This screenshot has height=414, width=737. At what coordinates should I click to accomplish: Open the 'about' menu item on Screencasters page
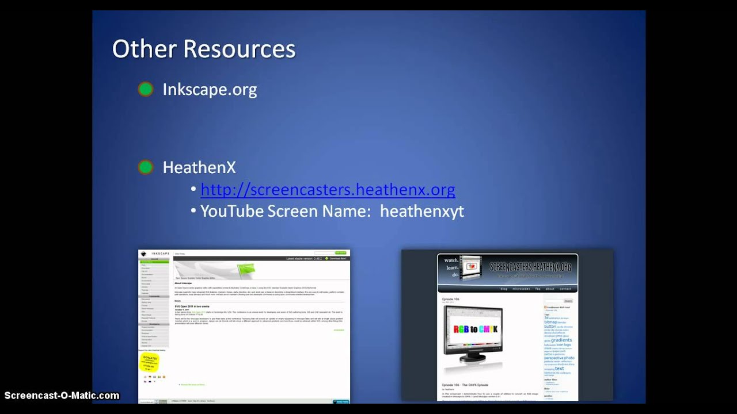pos(550,289)
